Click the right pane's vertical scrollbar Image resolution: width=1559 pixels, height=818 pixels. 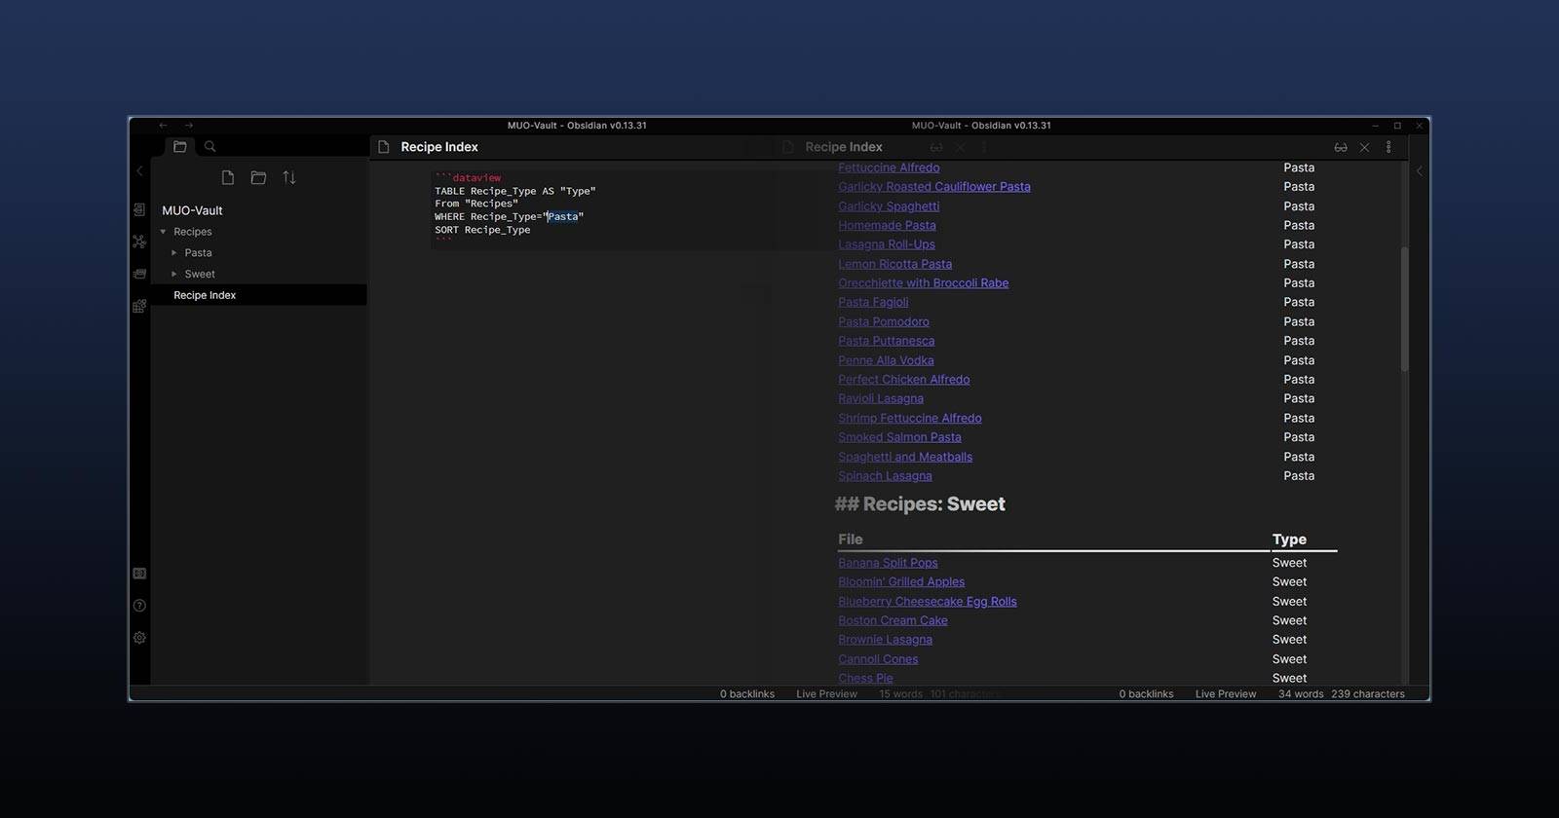(1404, 308)
